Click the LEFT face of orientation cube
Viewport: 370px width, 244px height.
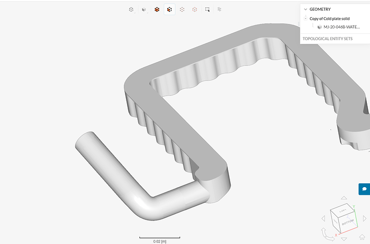[x=343, y=210]
